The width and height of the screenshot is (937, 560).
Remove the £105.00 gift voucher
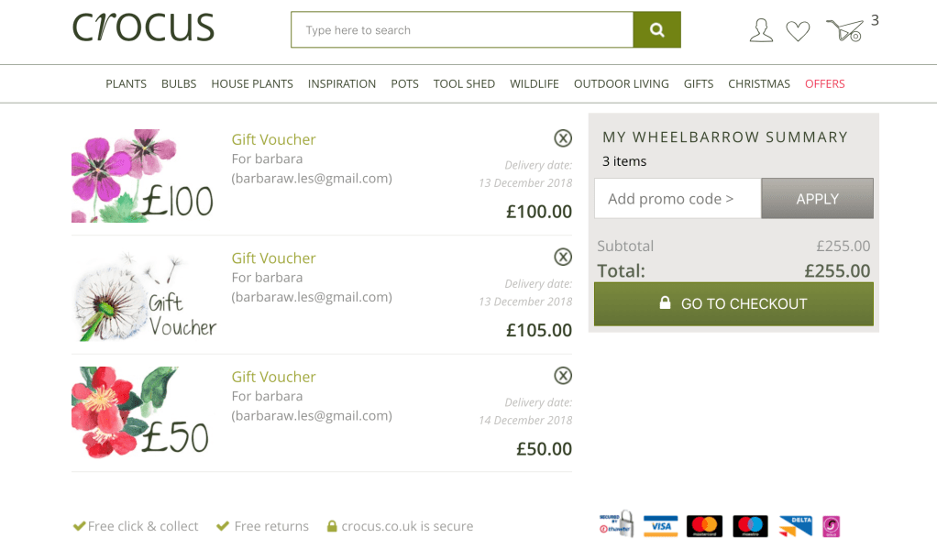(x=563, y=257)
